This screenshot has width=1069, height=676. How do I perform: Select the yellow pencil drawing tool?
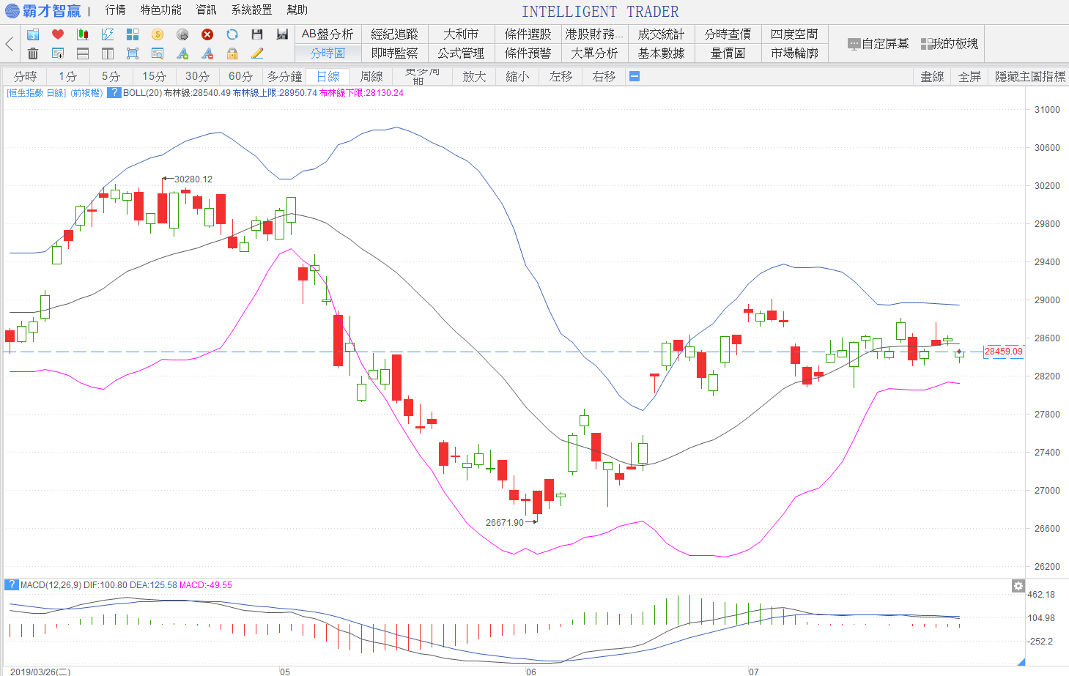[257, 53]
